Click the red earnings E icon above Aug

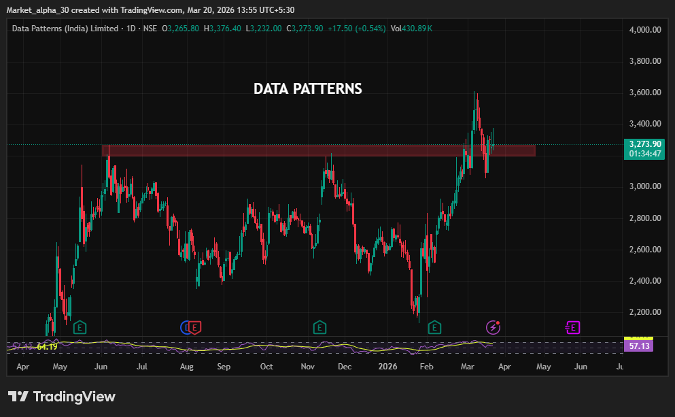(194, 328)
